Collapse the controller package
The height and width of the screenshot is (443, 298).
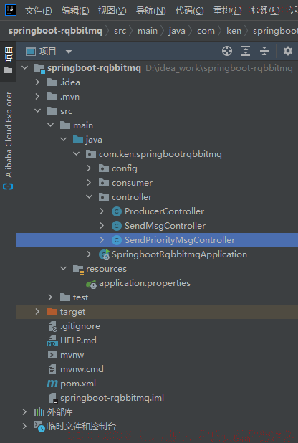[89, 197]
